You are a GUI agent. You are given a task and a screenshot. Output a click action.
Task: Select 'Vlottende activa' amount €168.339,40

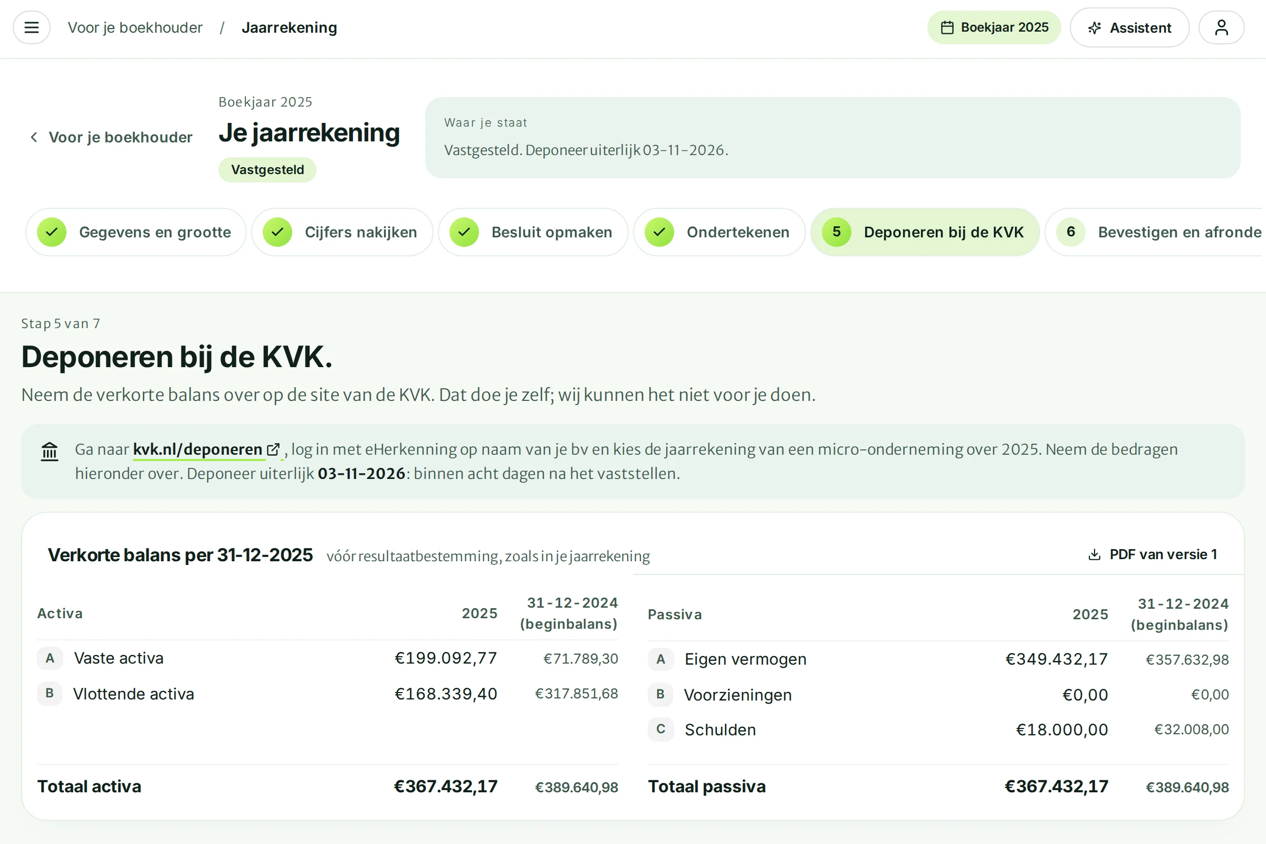pyautogui.click(x=446, y=693)
